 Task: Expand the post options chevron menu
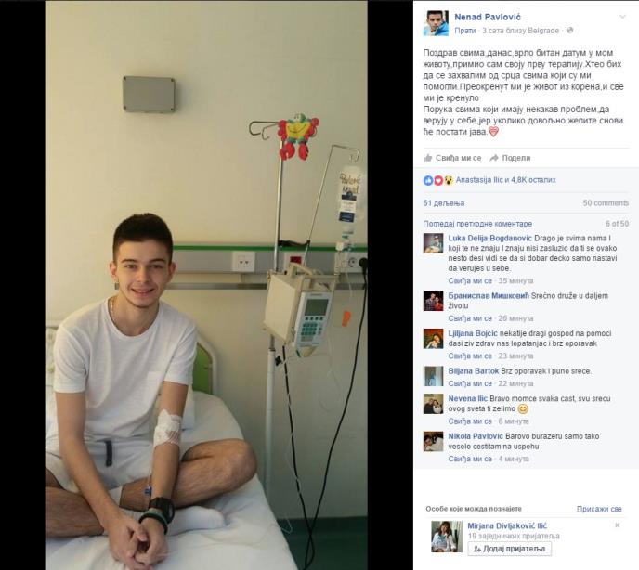pos(622,17)
